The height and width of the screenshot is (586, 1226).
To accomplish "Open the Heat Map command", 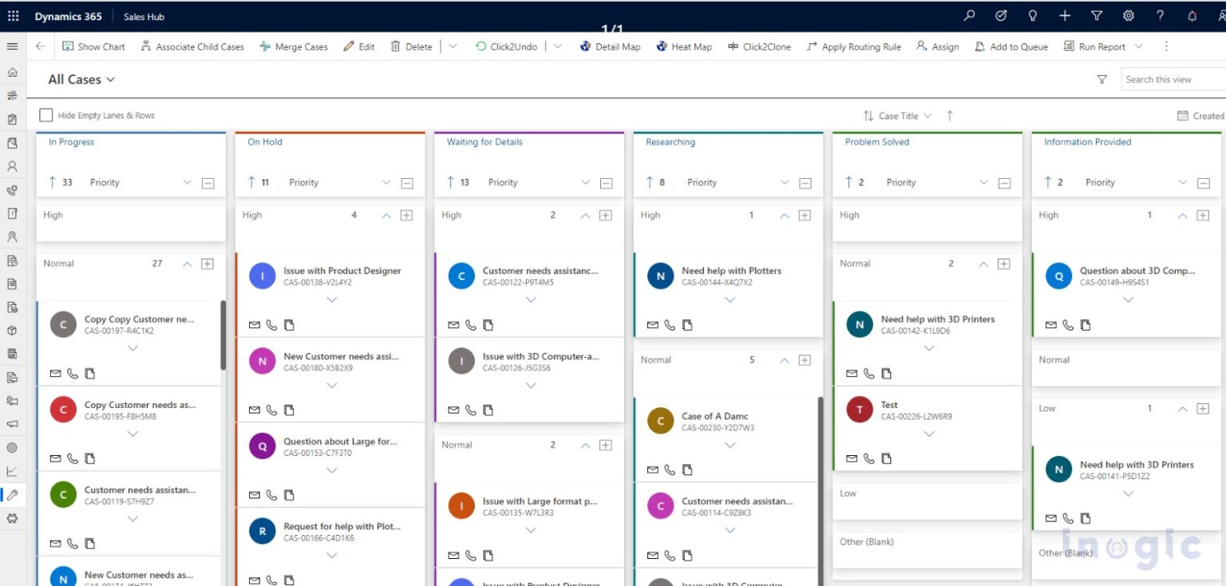I will pyautogui.click(x=684, y=46).
